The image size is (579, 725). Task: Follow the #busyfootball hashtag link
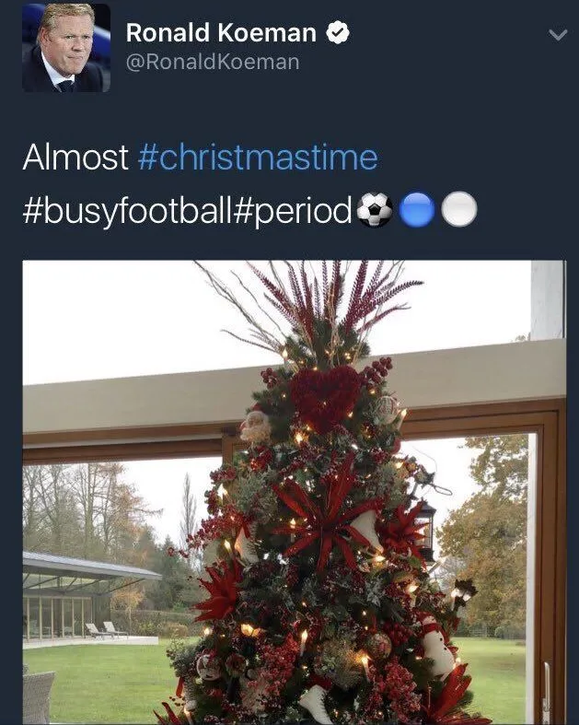[137, 211]
